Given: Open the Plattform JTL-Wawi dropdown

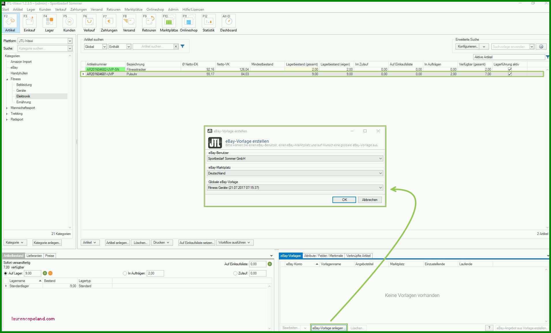Looking at the screenshot, I should tap(70, 41).
